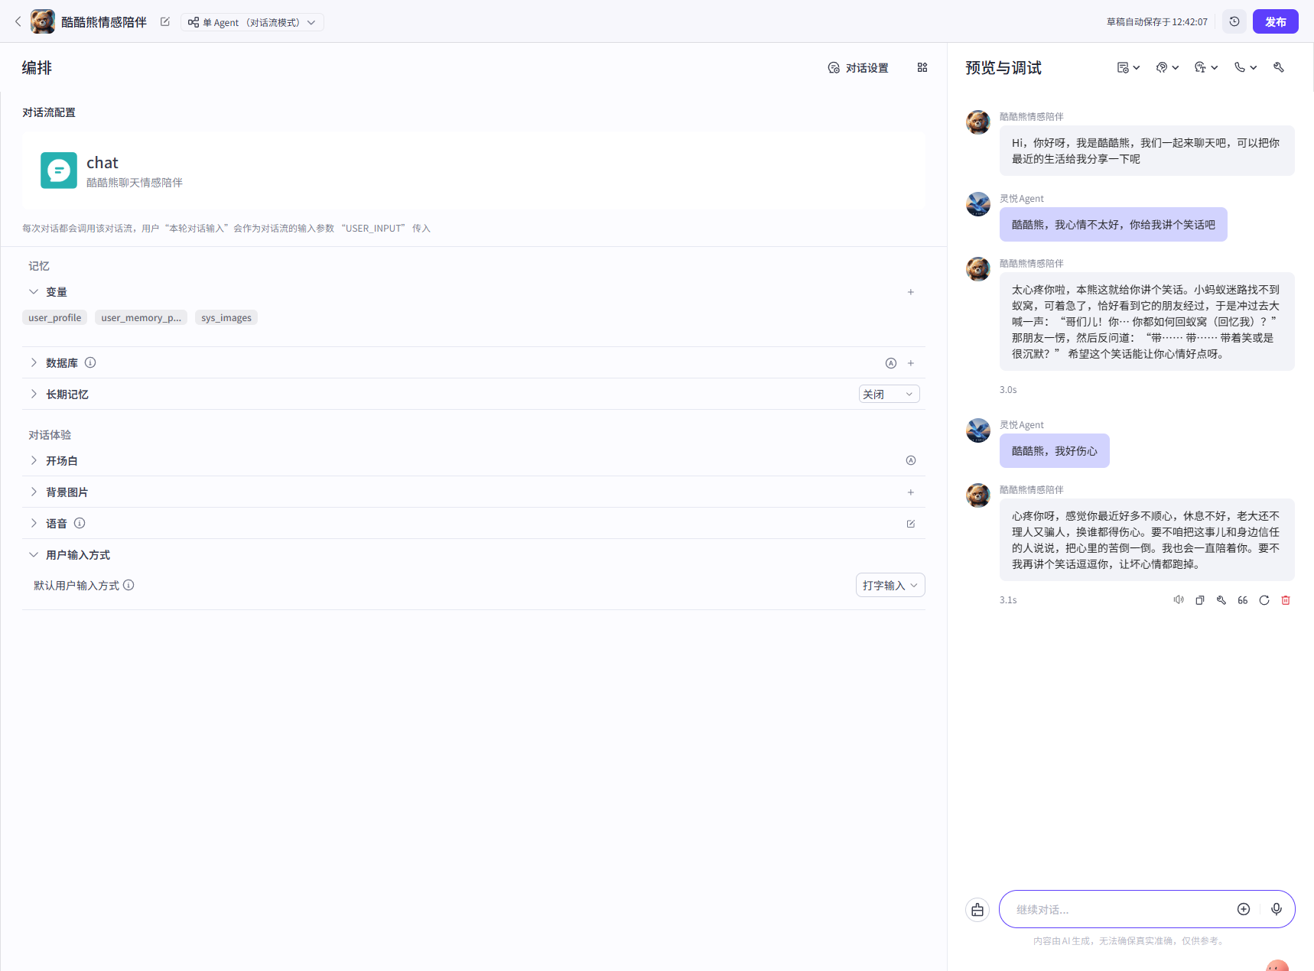Open the 长期记忆 关闭 dropdown
Screen dimensions: 1314x971
(x=889, y=394)
